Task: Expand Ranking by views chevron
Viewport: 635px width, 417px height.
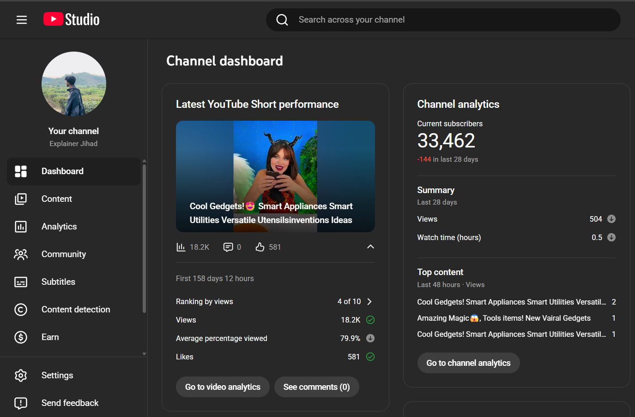Action: click(x=369, y=302)
